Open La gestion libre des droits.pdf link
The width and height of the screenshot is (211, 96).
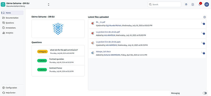tap(108, 32)
